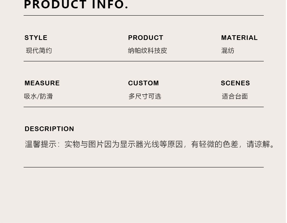The width and height of the screenshot is (287, 223).
Task: Click the 请谅解 words ending the description
Action: pyautogui.click(x=258, y=145)
